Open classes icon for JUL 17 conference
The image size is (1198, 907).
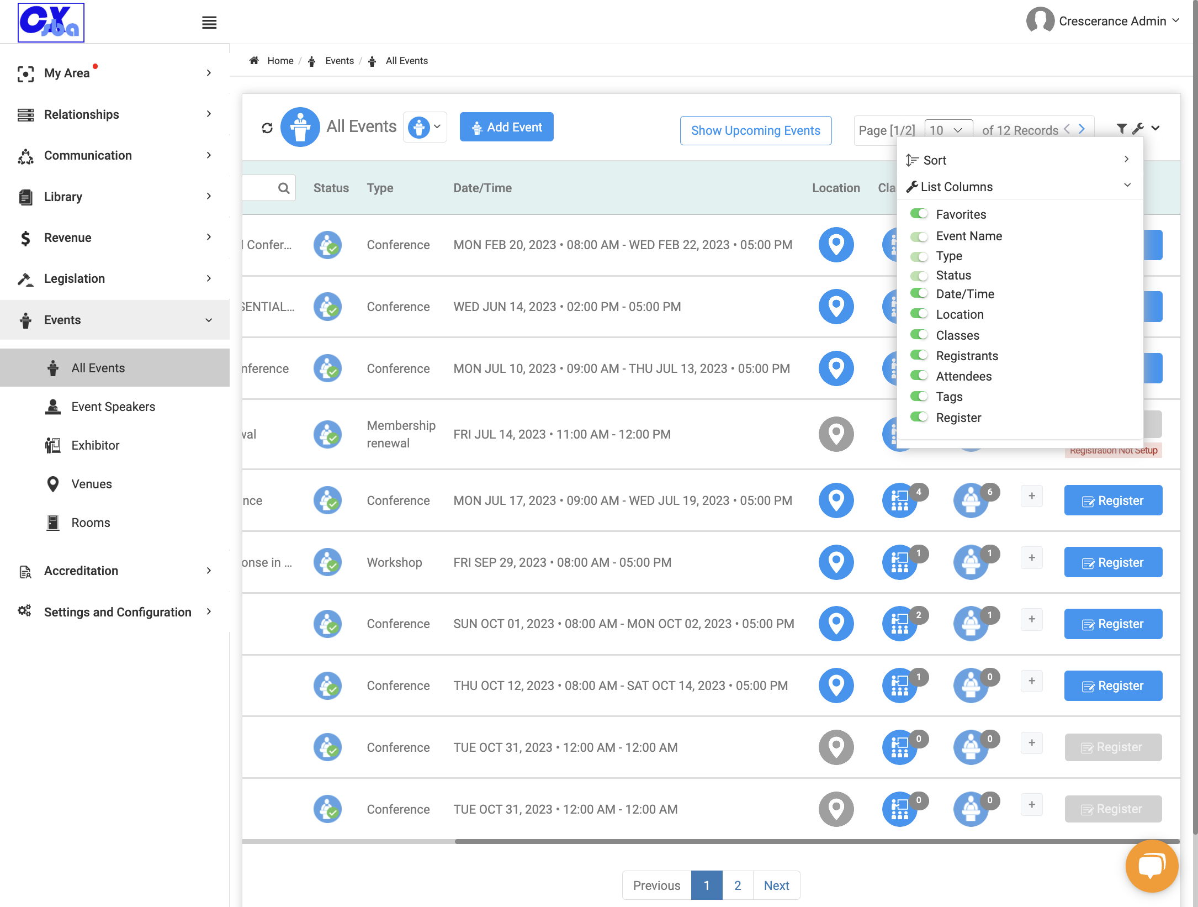tap(900, 500)
